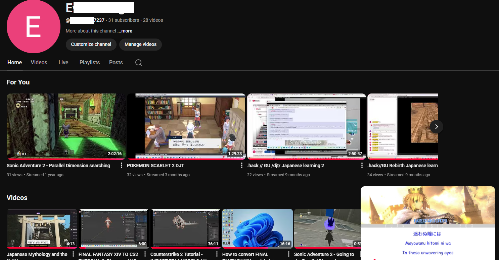
Task: Click the 31 subscribers text
Action: tap(124, 20)
